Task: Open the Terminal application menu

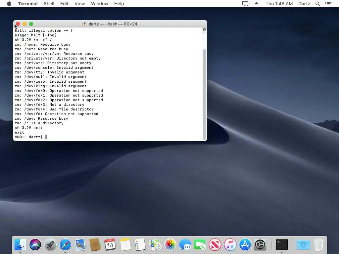Action: tap(28, 4)
